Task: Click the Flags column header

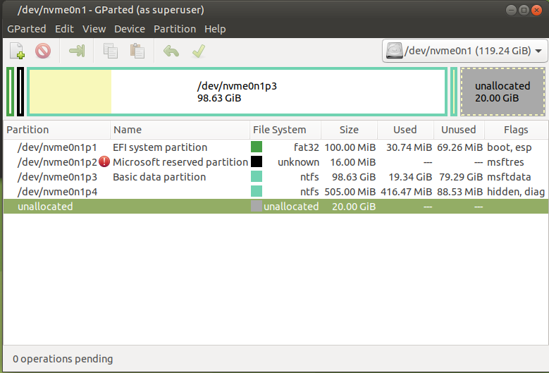Action: coord(516,130)
